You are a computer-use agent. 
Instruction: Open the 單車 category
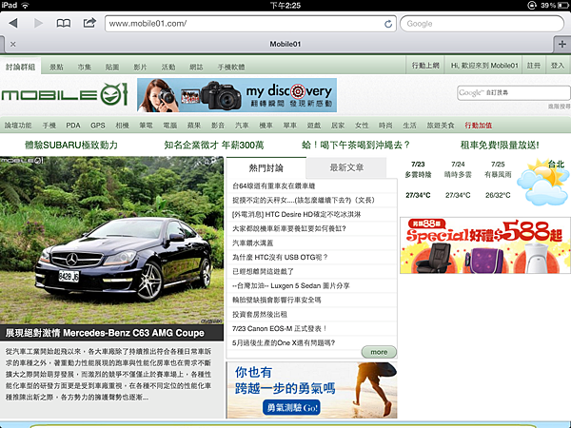pyautogui.click(x=290, y=126)
